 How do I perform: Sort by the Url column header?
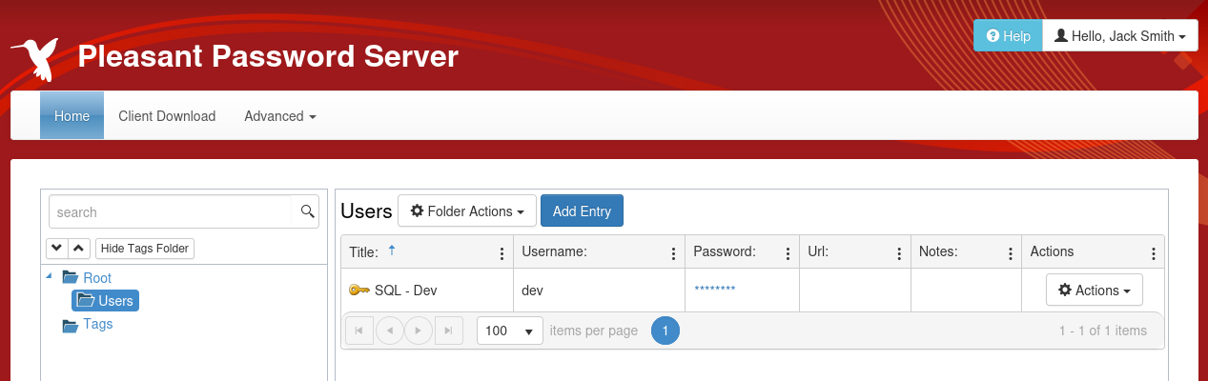click(x=818, y=251)
